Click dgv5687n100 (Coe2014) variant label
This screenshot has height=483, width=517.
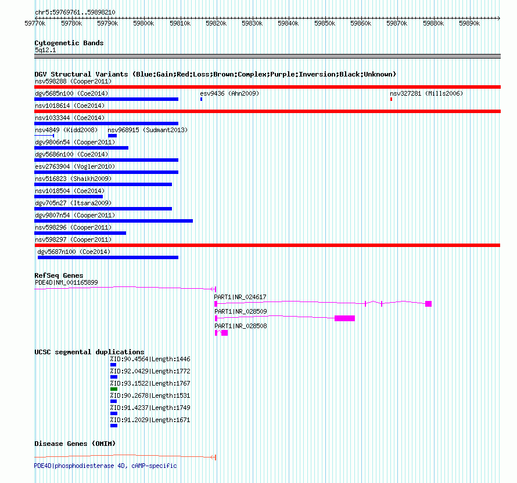coord(74,252)
